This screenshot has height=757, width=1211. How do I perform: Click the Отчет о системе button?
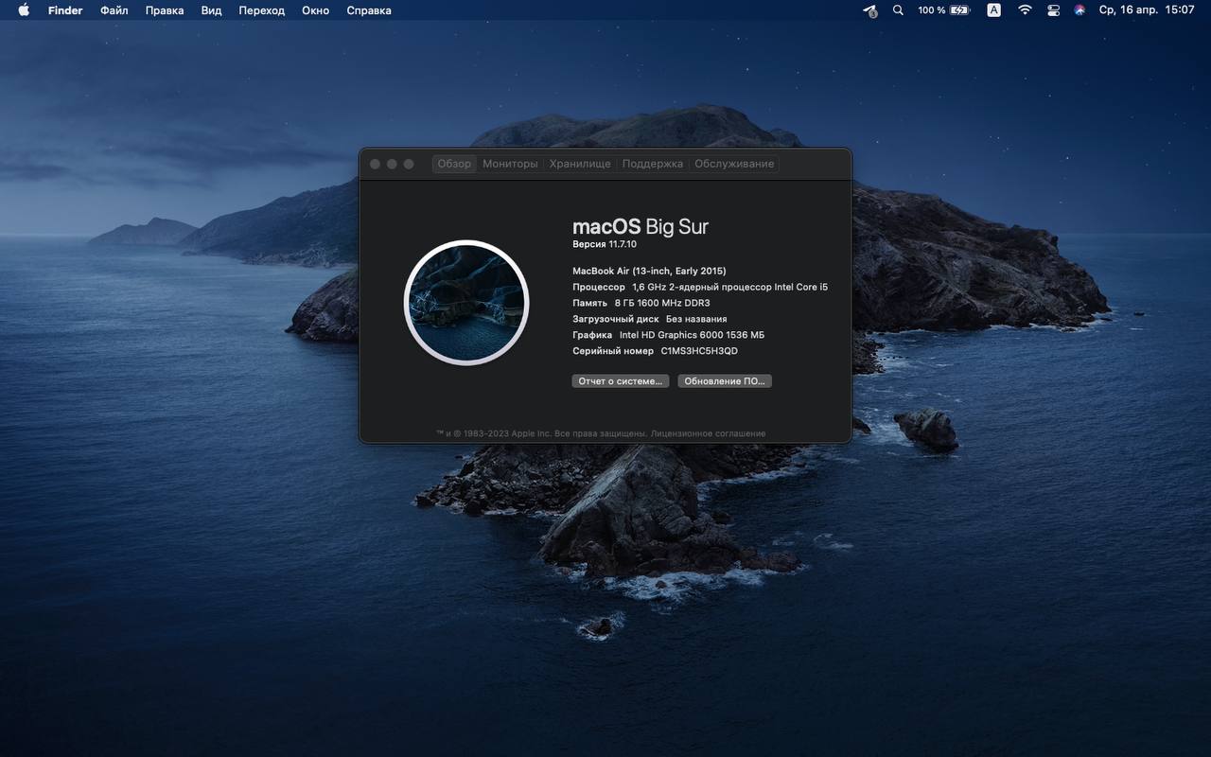(621, 381)
